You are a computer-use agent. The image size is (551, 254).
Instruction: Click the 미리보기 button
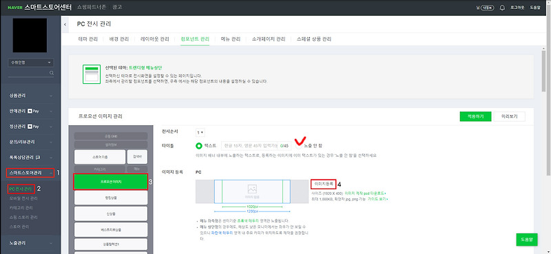510,116
